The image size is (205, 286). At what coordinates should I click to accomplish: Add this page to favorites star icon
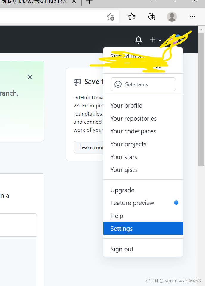pos(110,17)
